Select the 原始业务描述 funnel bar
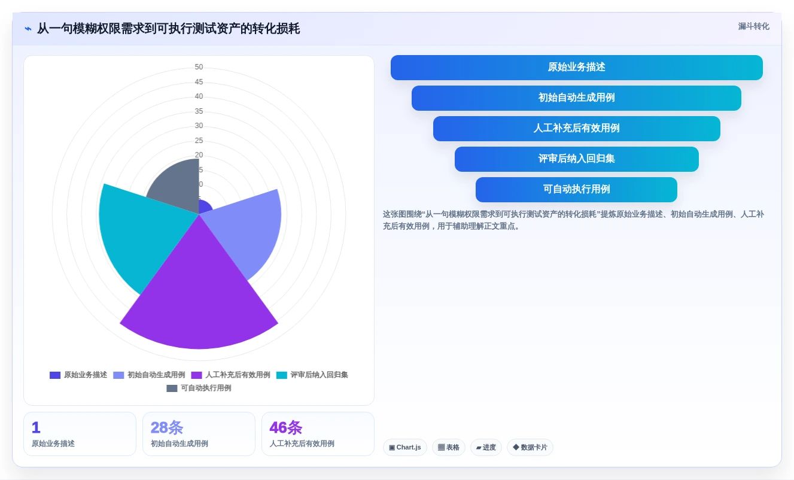Viewport: 794px width, 480px height. pyautogui.click(x=577, y=68)
